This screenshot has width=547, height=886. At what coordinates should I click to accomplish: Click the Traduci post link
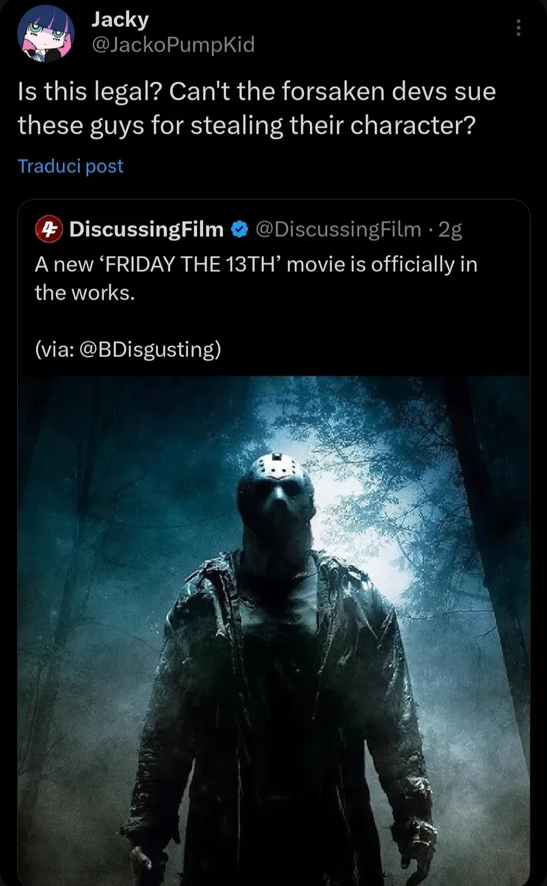click(x=71, y=166)
